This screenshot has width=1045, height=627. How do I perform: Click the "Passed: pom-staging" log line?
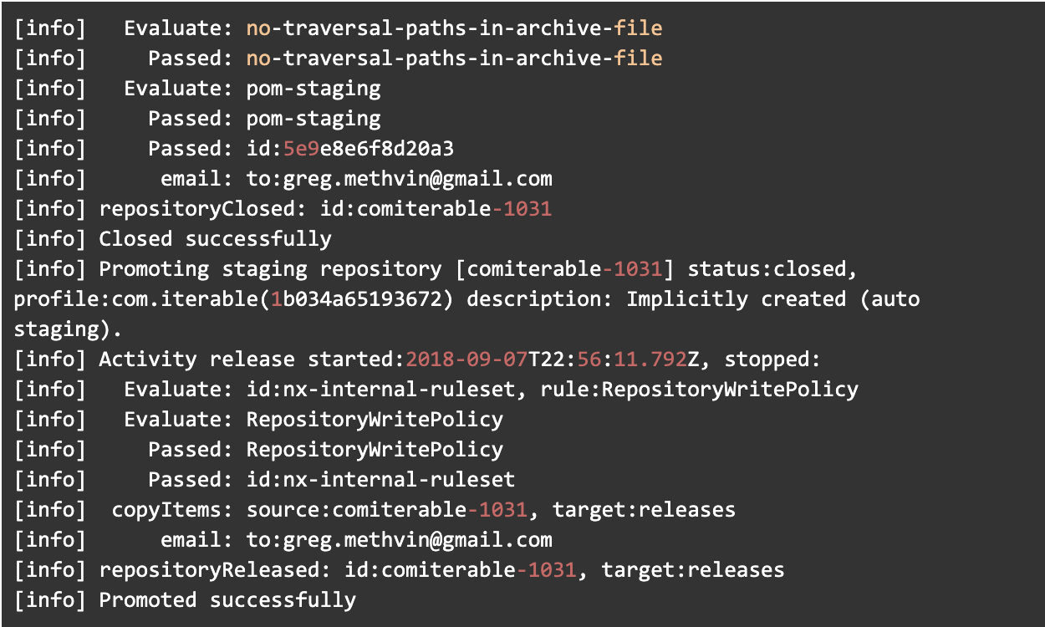coord(264,119)
